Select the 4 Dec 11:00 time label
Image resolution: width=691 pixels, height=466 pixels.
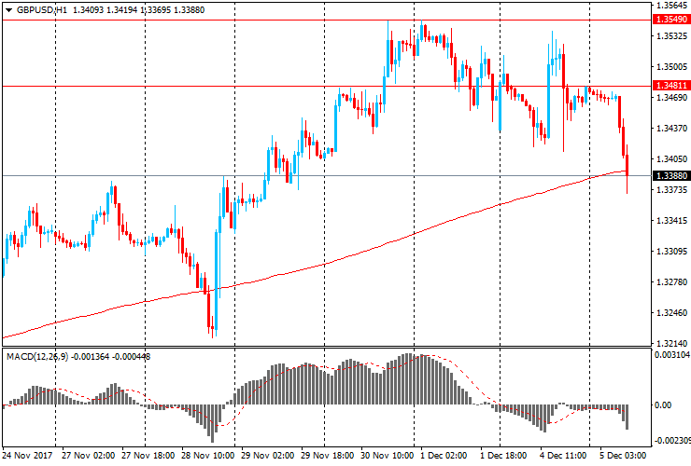point(563,456)
